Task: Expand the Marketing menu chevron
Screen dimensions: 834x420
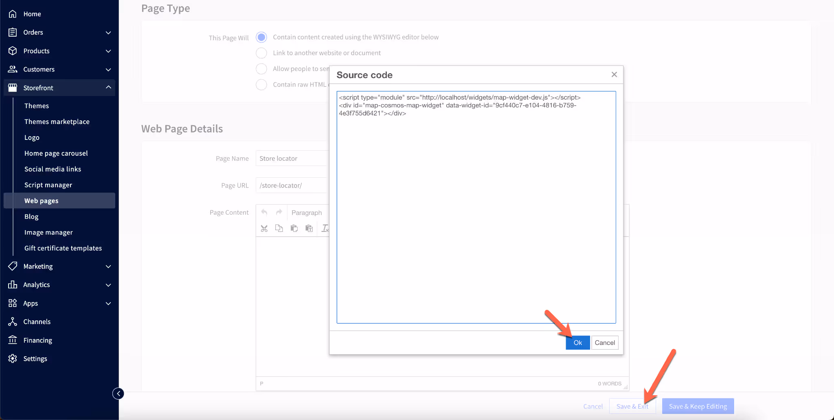Action: (108, 267)
